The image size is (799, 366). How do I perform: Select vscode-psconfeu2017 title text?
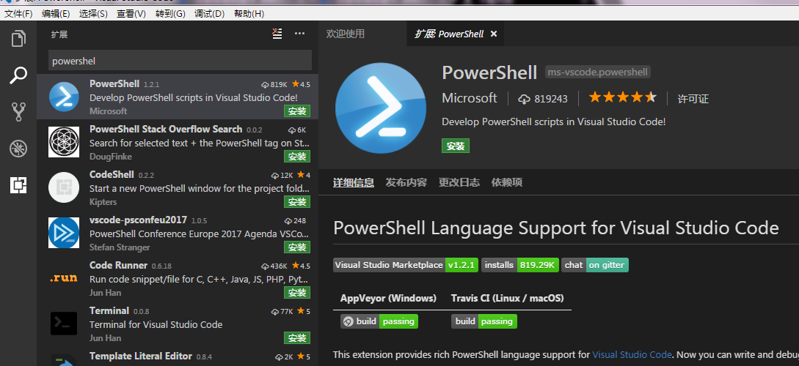(x=138, y=220)
